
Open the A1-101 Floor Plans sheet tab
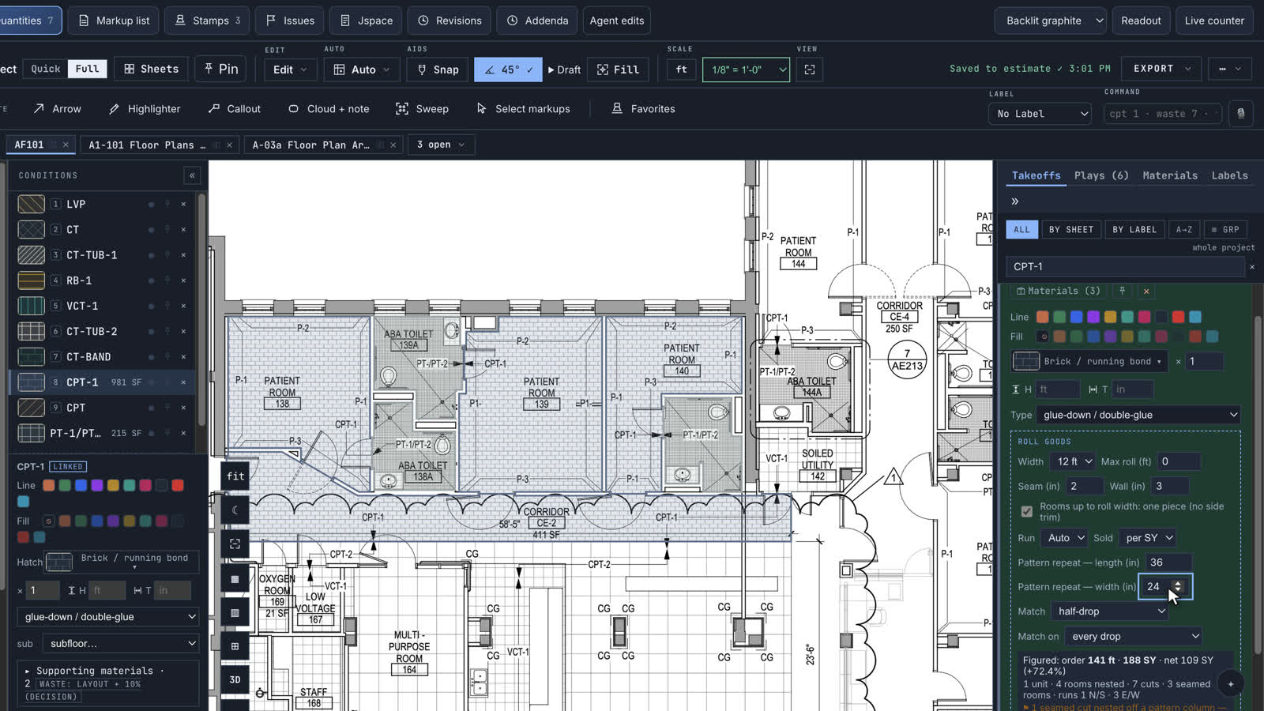147,145
